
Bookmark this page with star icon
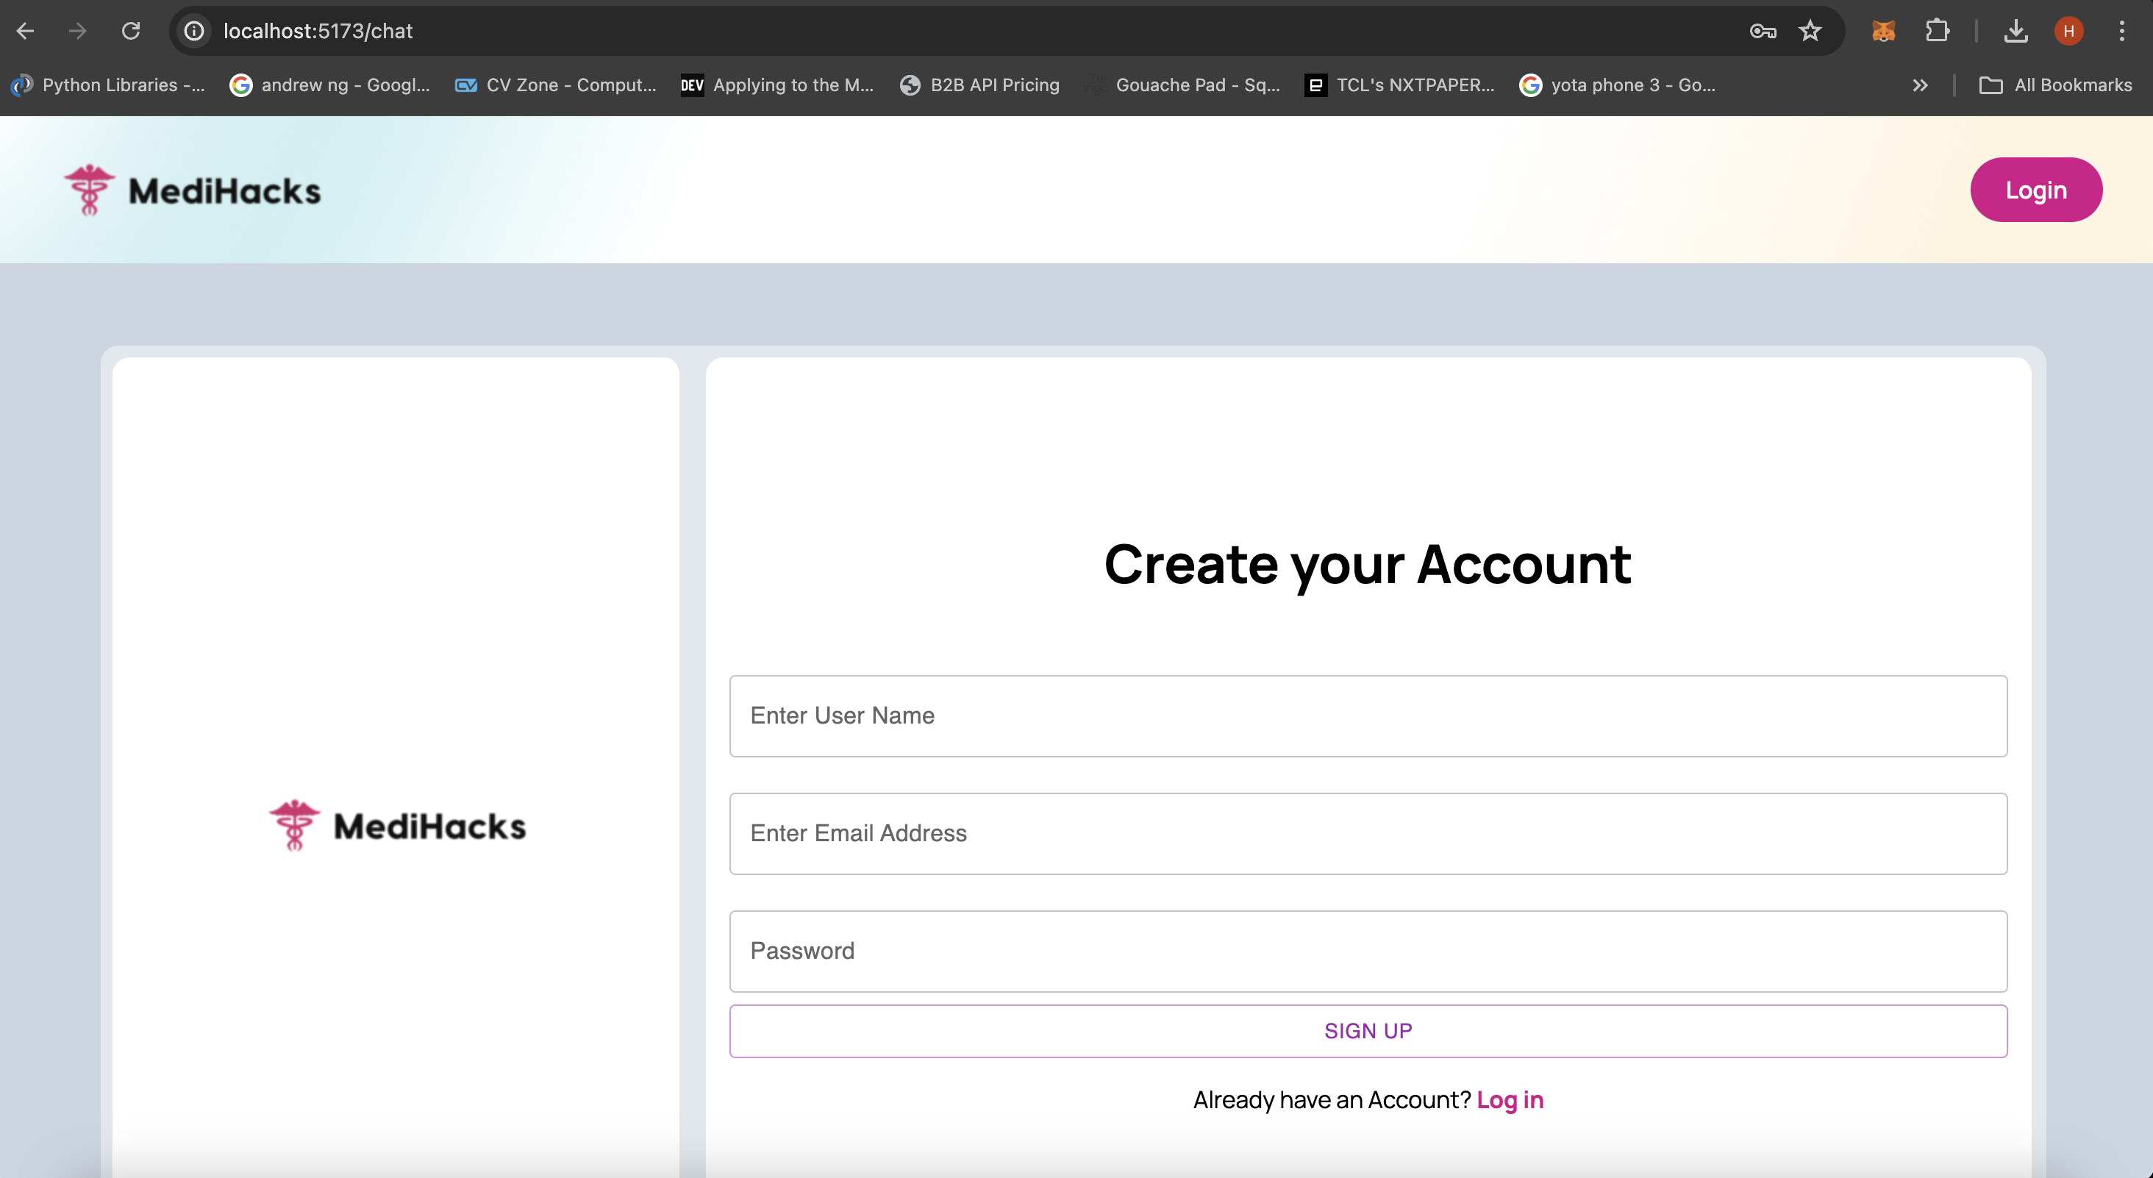(x=1810, y=31)
